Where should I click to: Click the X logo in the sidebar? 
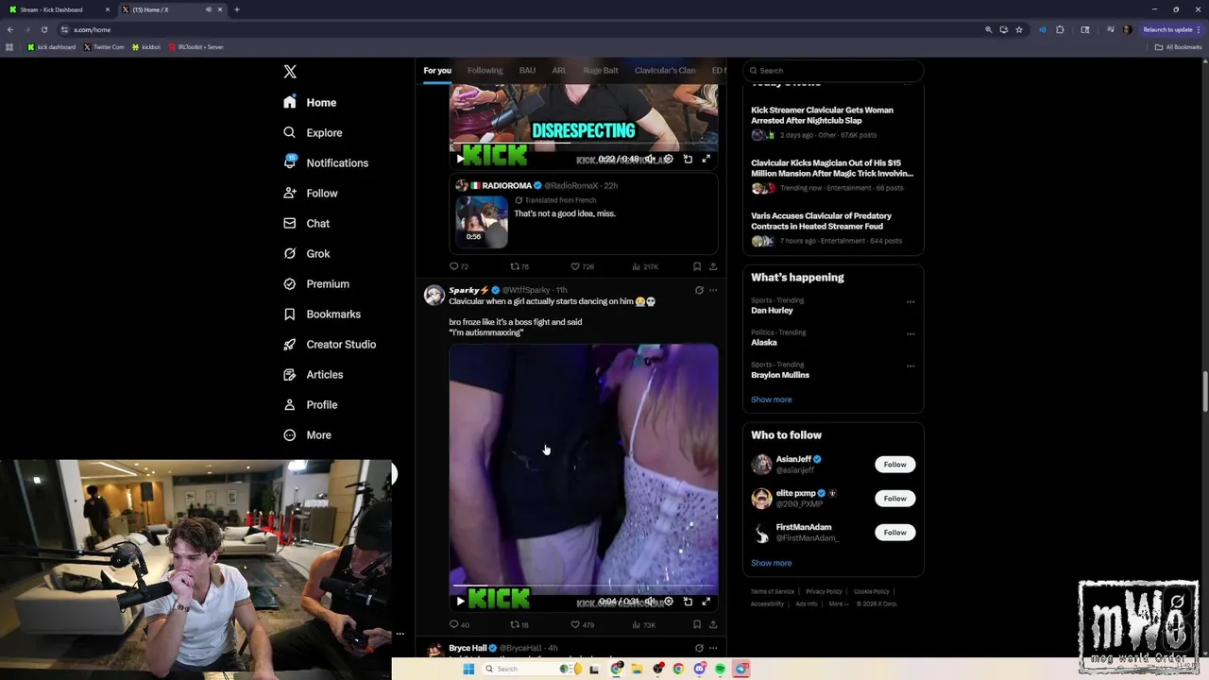pyautogui.click(x=290, y=72)
